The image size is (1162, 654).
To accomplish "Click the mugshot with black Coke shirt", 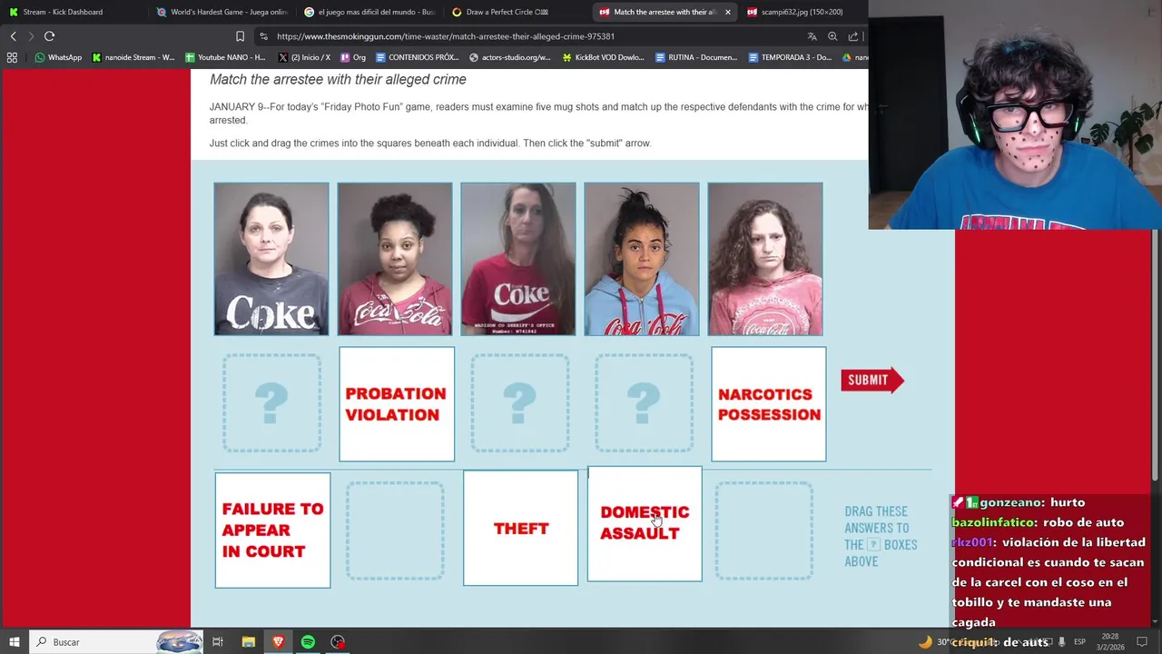I will [x=271, y=259].
